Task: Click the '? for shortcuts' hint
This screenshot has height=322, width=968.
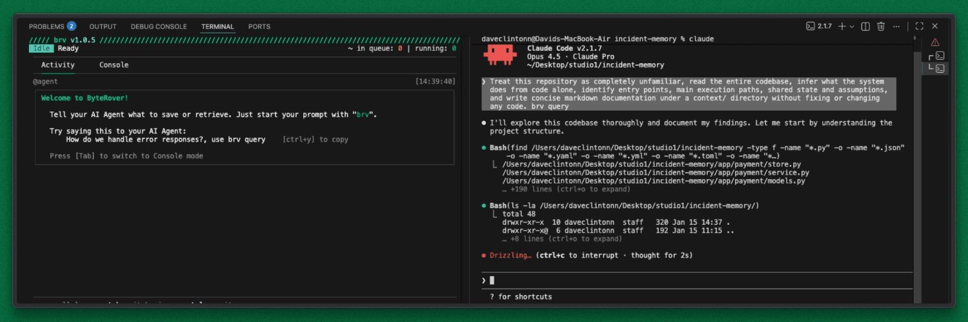Action: 521,297
